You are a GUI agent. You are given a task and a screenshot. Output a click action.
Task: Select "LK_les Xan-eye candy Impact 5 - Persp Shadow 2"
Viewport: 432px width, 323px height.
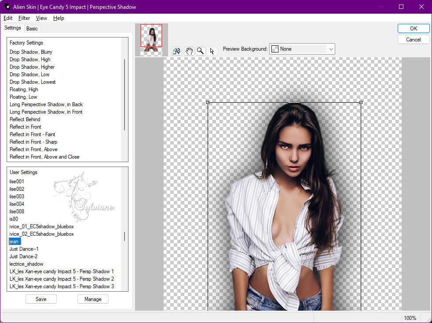(62, 278)
